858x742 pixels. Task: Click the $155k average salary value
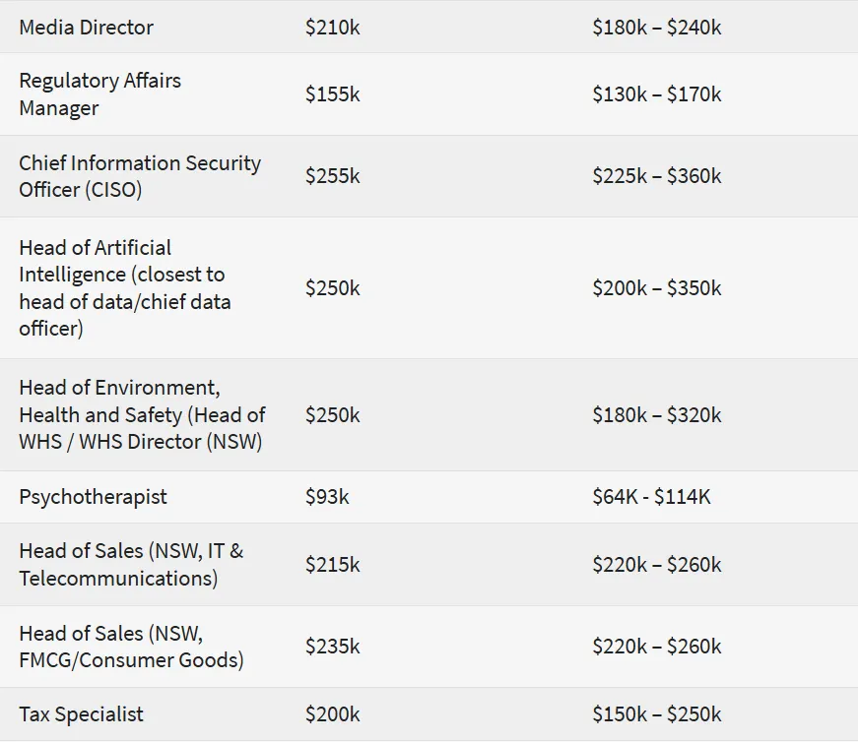(333, 94)
